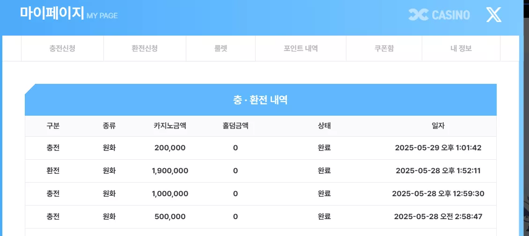Select the 1,900,000 환전 row
Image resolution: width=529 pixels, height=236 pixels.
(260, 171)
